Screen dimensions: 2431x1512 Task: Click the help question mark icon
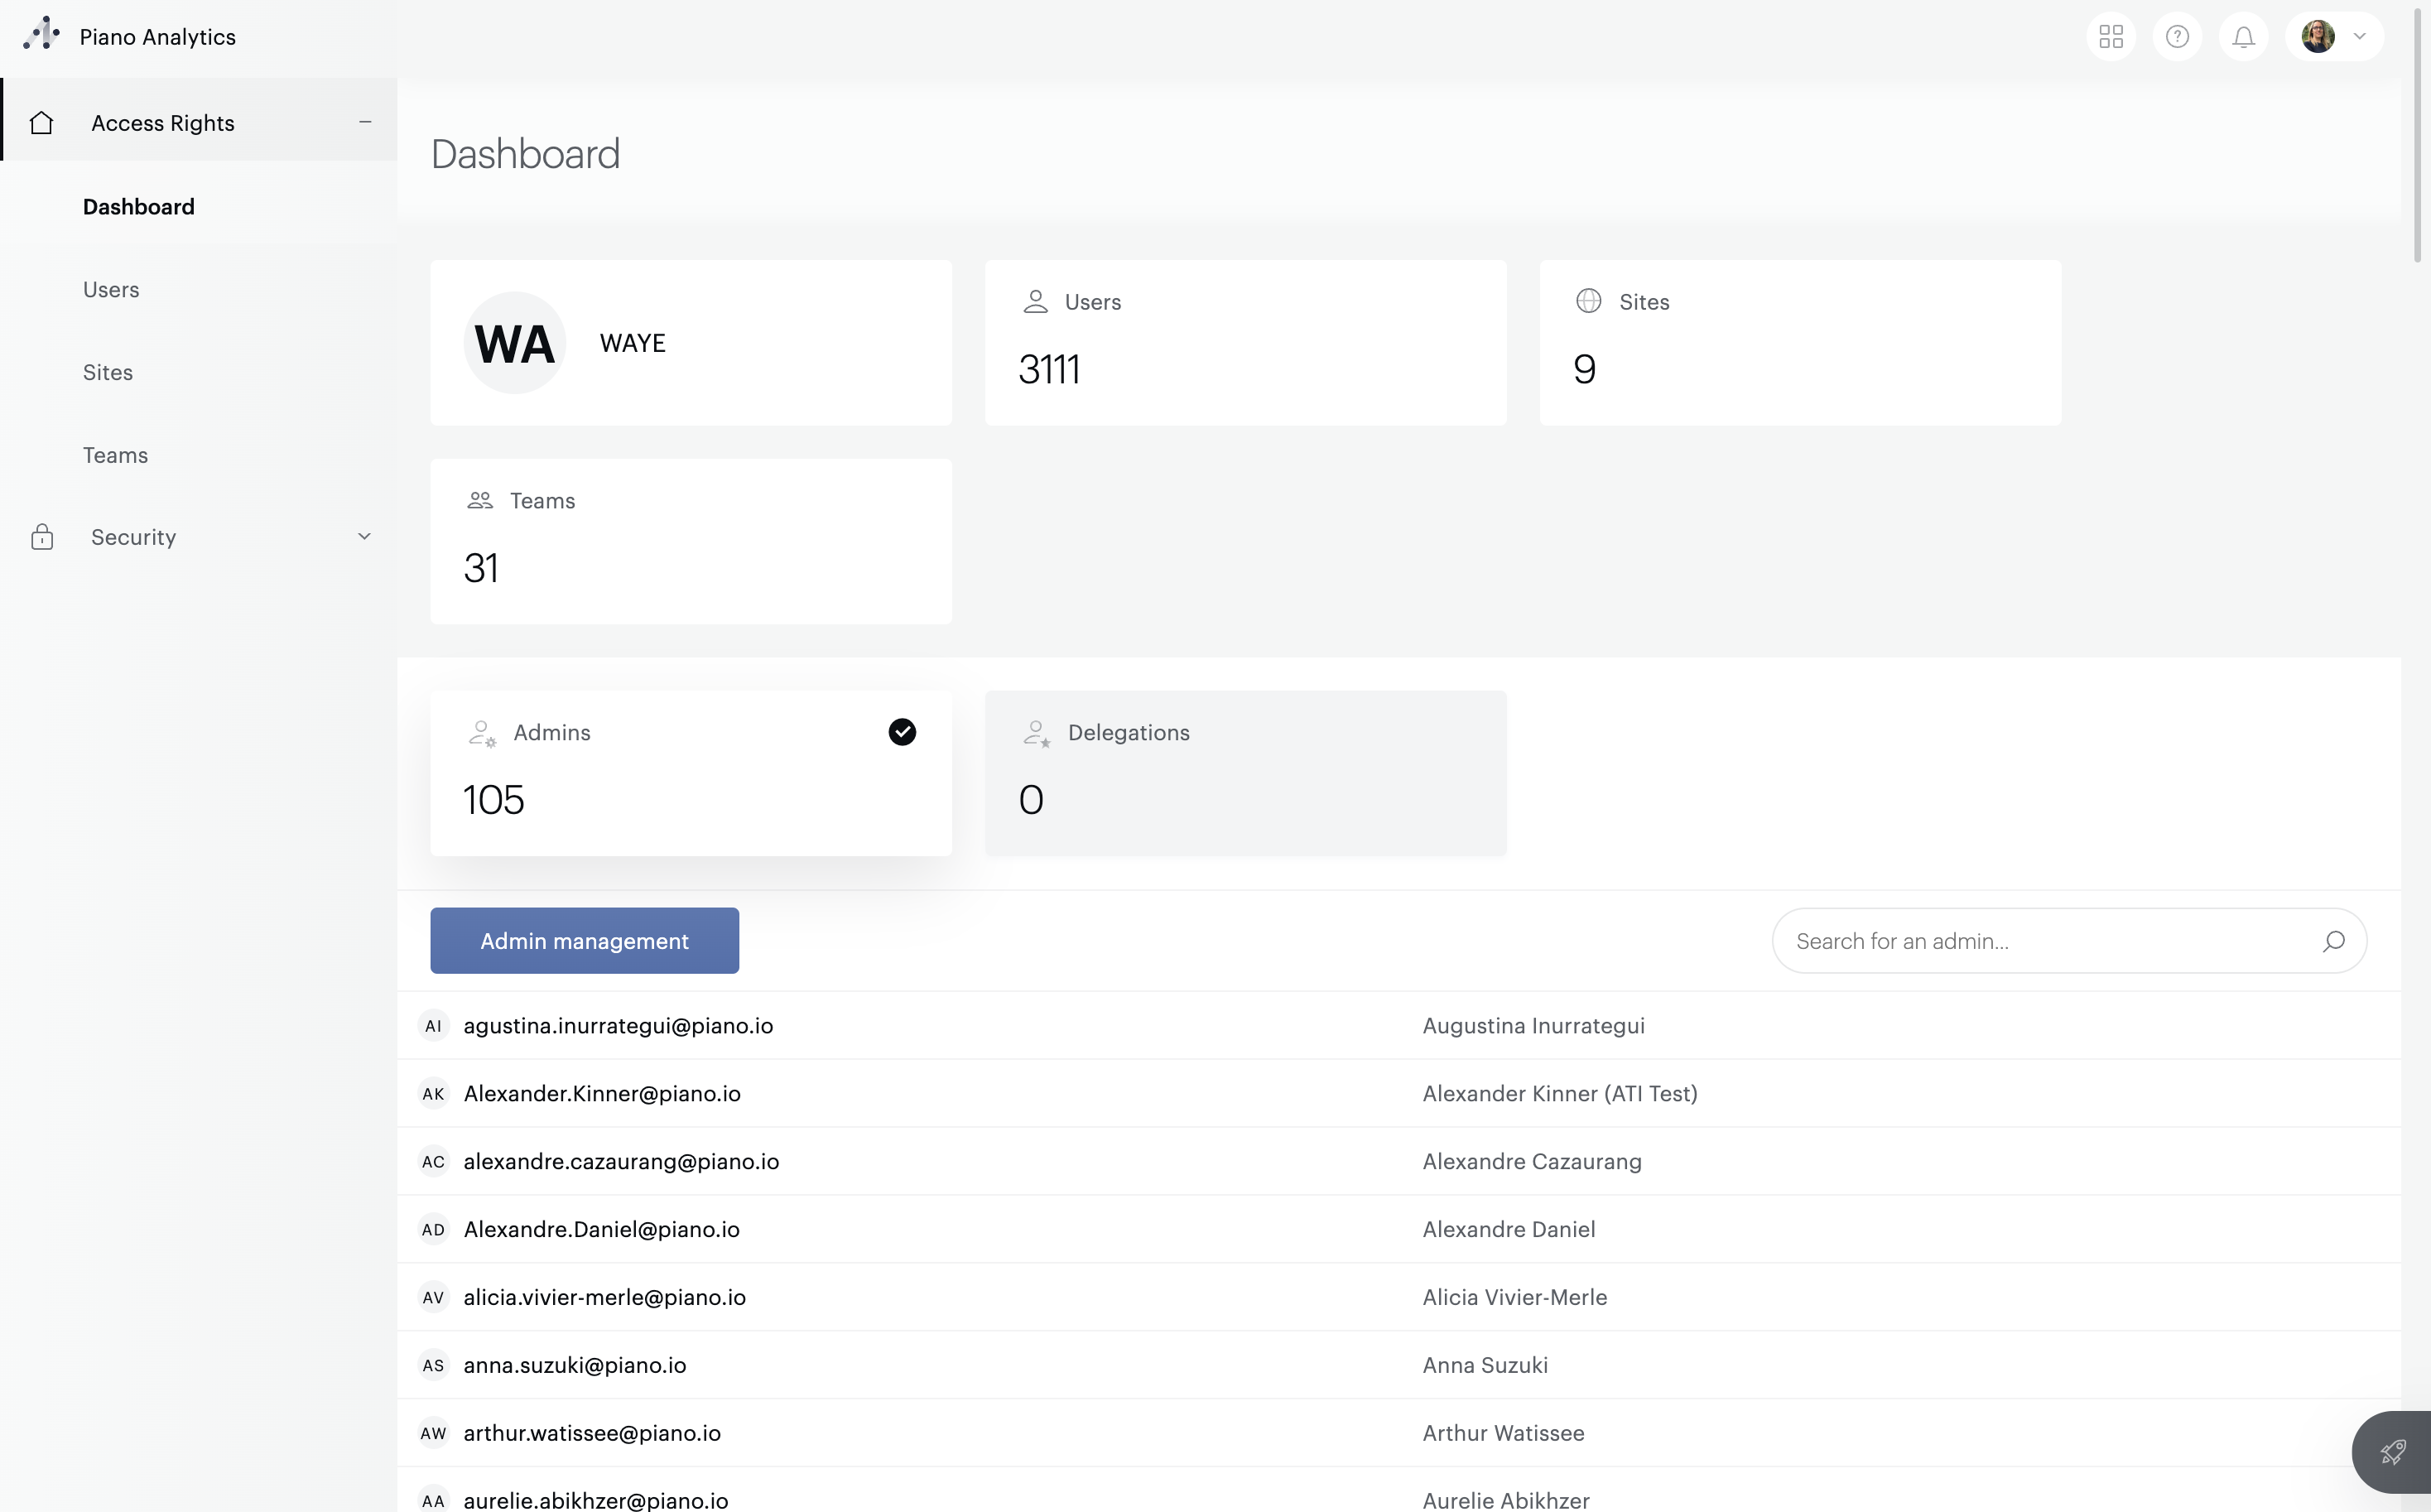[x=2177, y=37]
